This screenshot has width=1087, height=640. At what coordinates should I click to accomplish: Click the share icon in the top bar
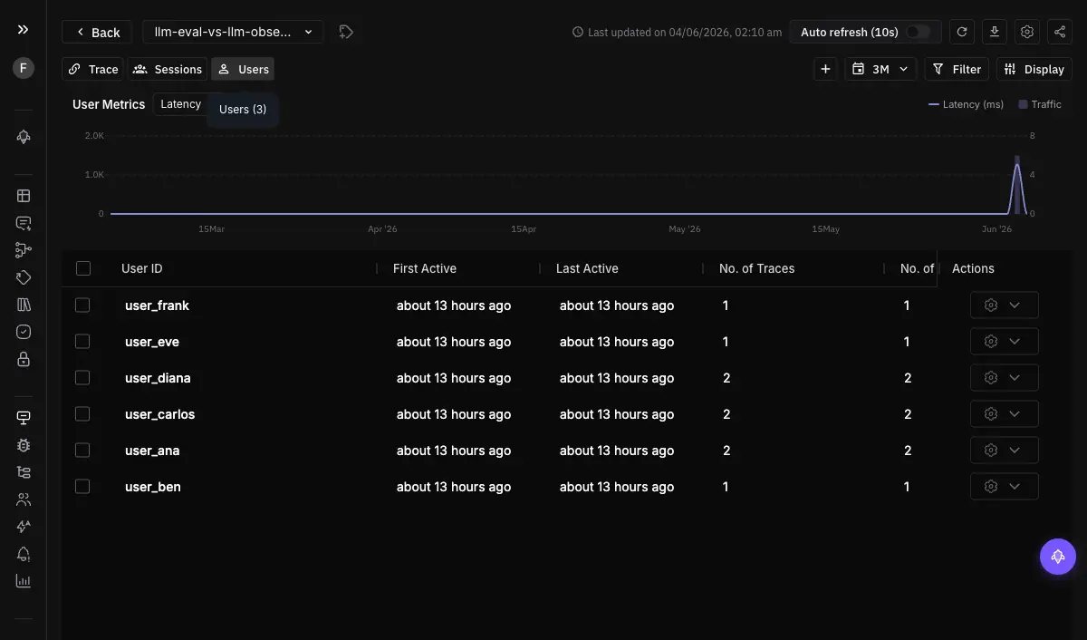pos(1060,32)
